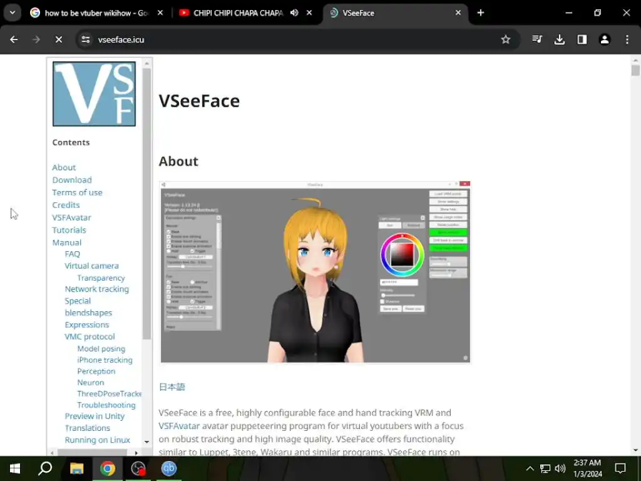Jump to the FAQ section

click(x=73, y=254)
